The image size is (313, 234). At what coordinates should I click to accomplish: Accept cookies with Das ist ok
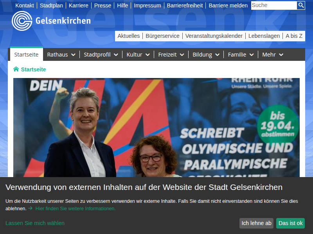tap(290, 223)
